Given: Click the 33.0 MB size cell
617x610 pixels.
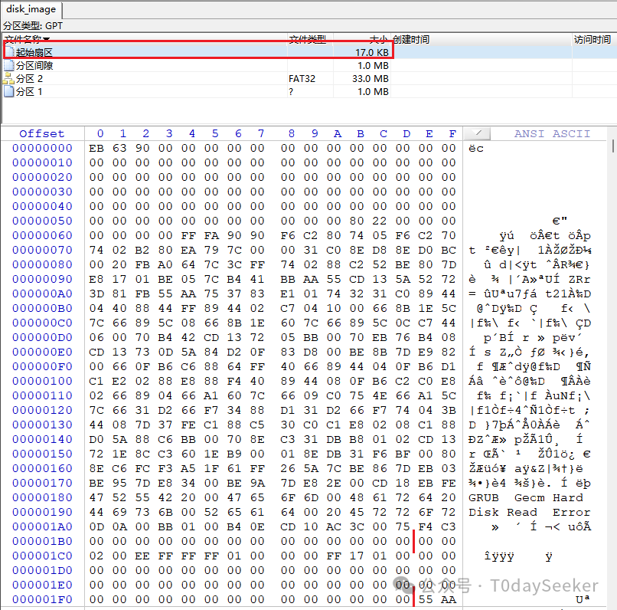Looking at the screenshot, I should (371, 78).
